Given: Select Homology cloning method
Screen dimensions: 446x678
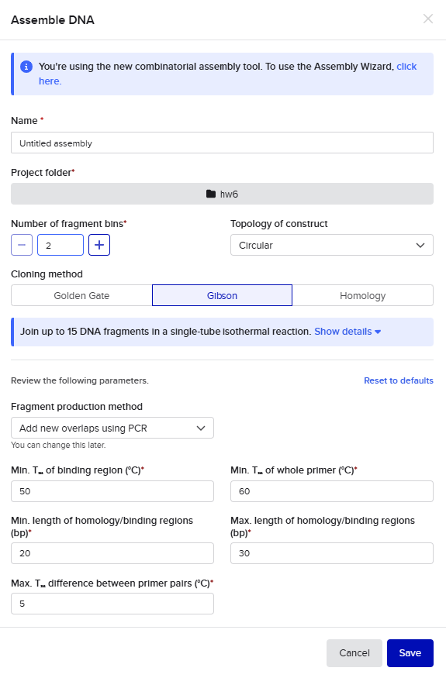Looking at the screenshot, I should (363, 295).
